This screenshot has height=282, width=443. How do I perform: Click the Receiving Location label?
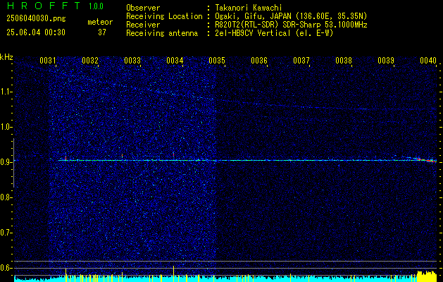(164, 16)
